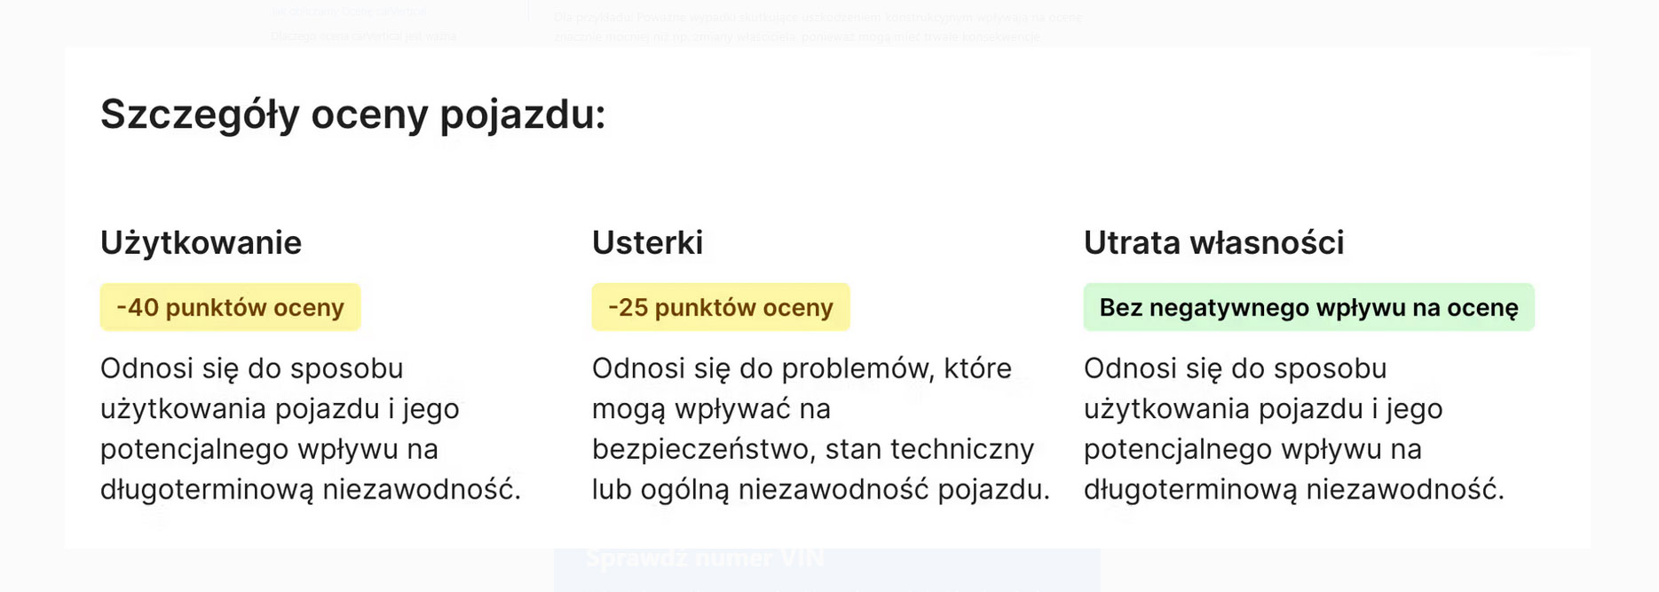Click the line 'lub ogólną niezawodność pojazdu.'
This screenshot has height=592, width=1659.
(820, 489)
